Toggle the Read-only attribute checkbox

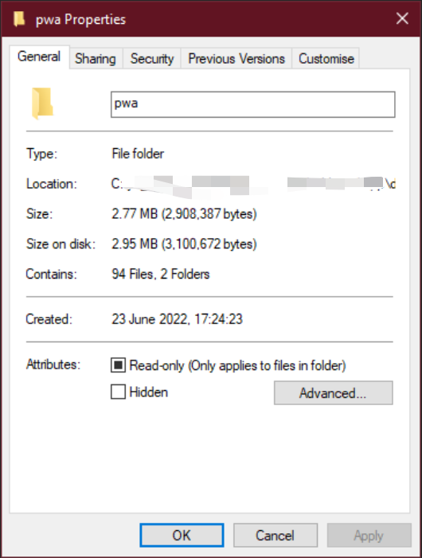118,365
